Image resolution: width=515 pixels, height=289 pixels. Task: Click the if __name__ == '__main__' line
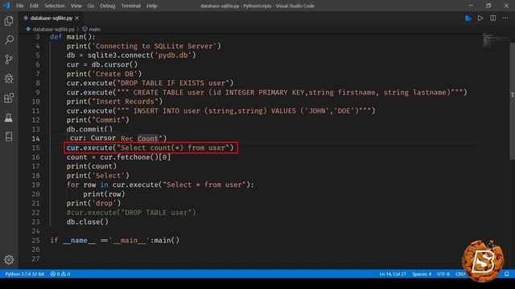(x=114, y=240)
